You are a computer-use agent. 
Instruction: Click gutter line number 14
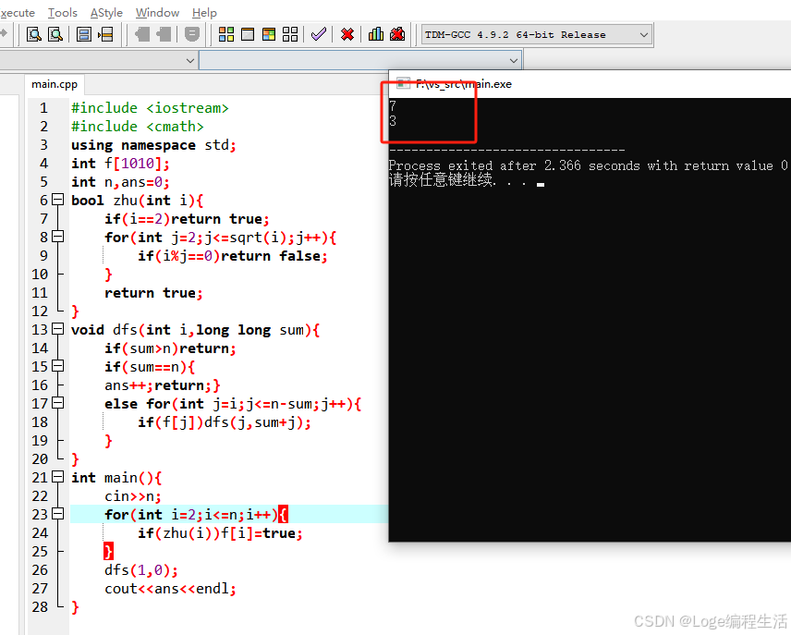40,348
